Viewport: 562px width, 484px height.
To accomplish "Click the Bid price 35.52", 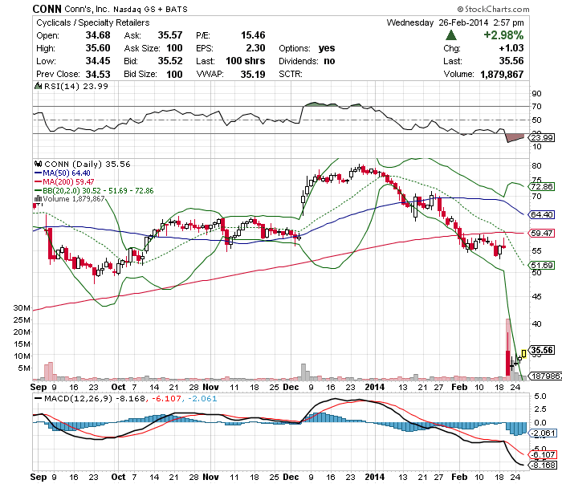I will tap(170, 61).
